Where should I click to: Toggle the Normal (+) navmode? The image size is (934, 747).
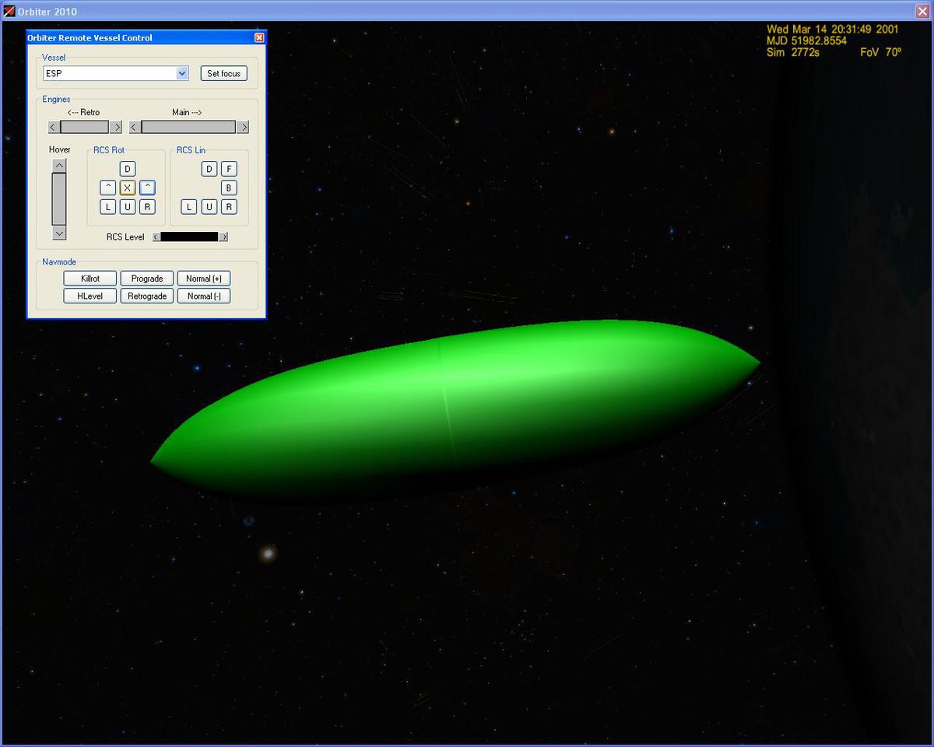[204, 279]
